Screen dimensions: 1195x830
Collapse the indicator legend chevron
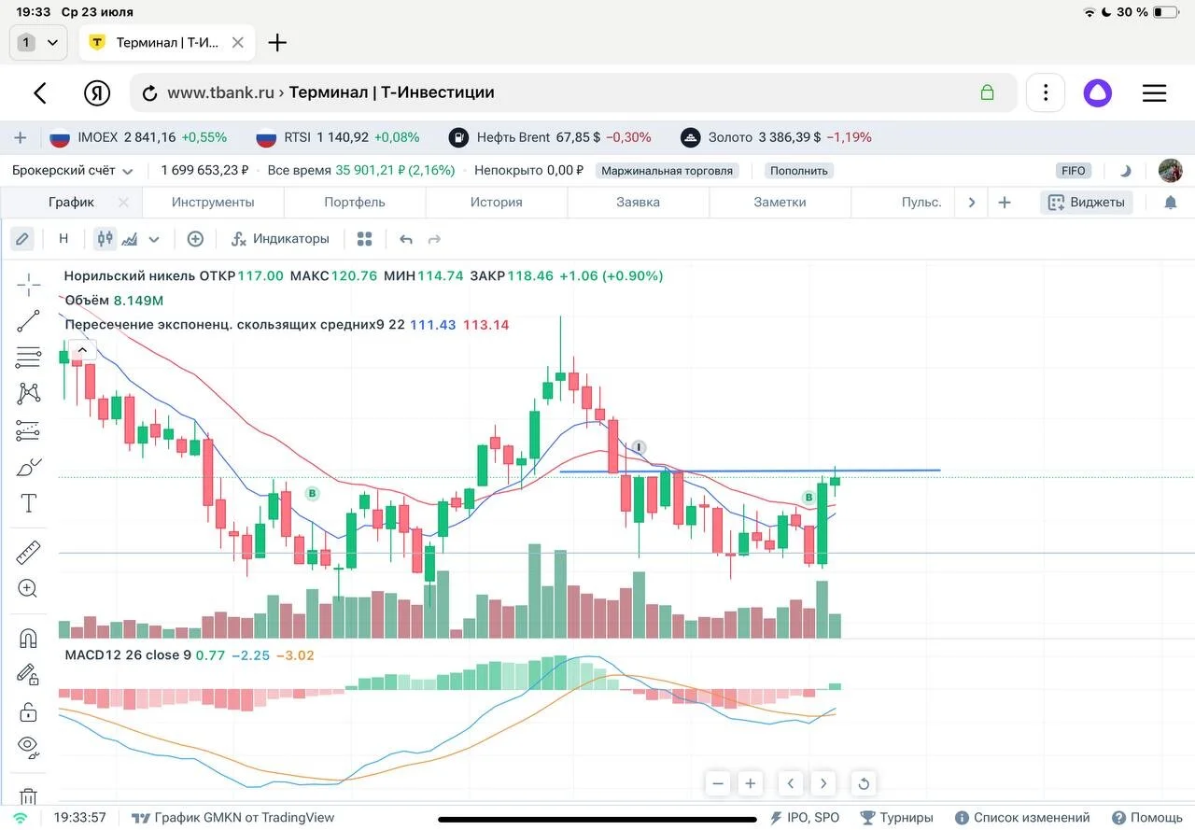point(82,350)
